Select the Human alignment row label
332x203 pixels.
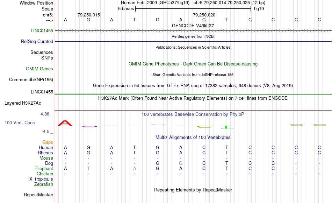pyautogui.click(x=46, y=148)
